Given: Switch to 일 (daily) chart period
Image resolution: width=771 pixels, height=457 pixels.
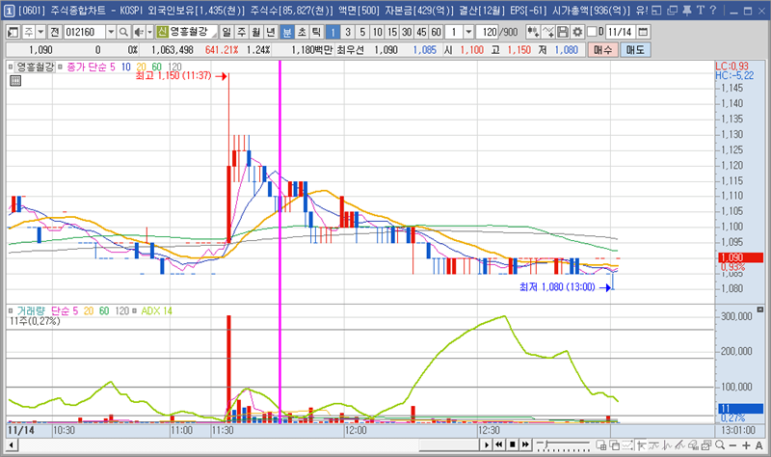Looking at the screenshot, I should click(226, 32).
